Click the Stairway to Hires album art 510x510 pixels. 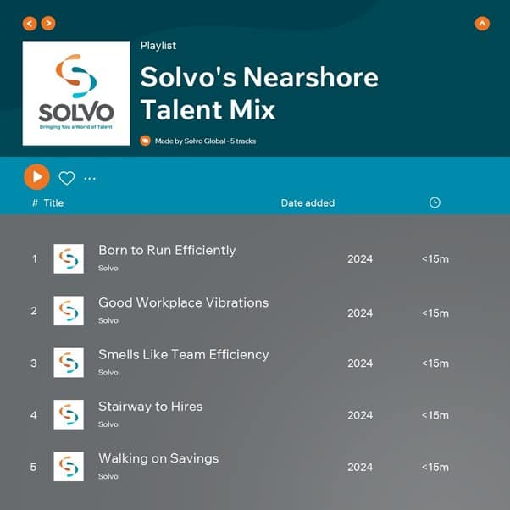[x=69, y=415]
